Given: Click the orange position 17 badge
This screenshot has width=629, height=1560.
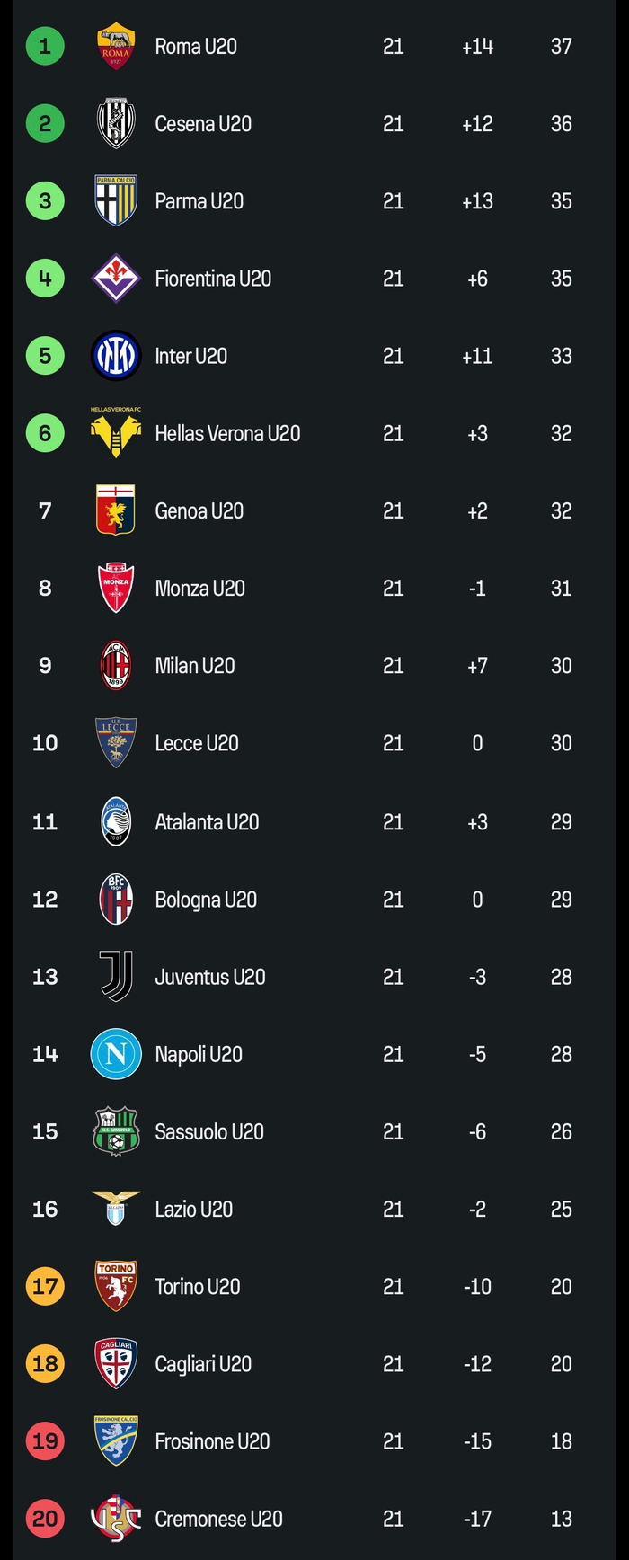Looking at the screenshot, I should click(x=45, y=1287).
